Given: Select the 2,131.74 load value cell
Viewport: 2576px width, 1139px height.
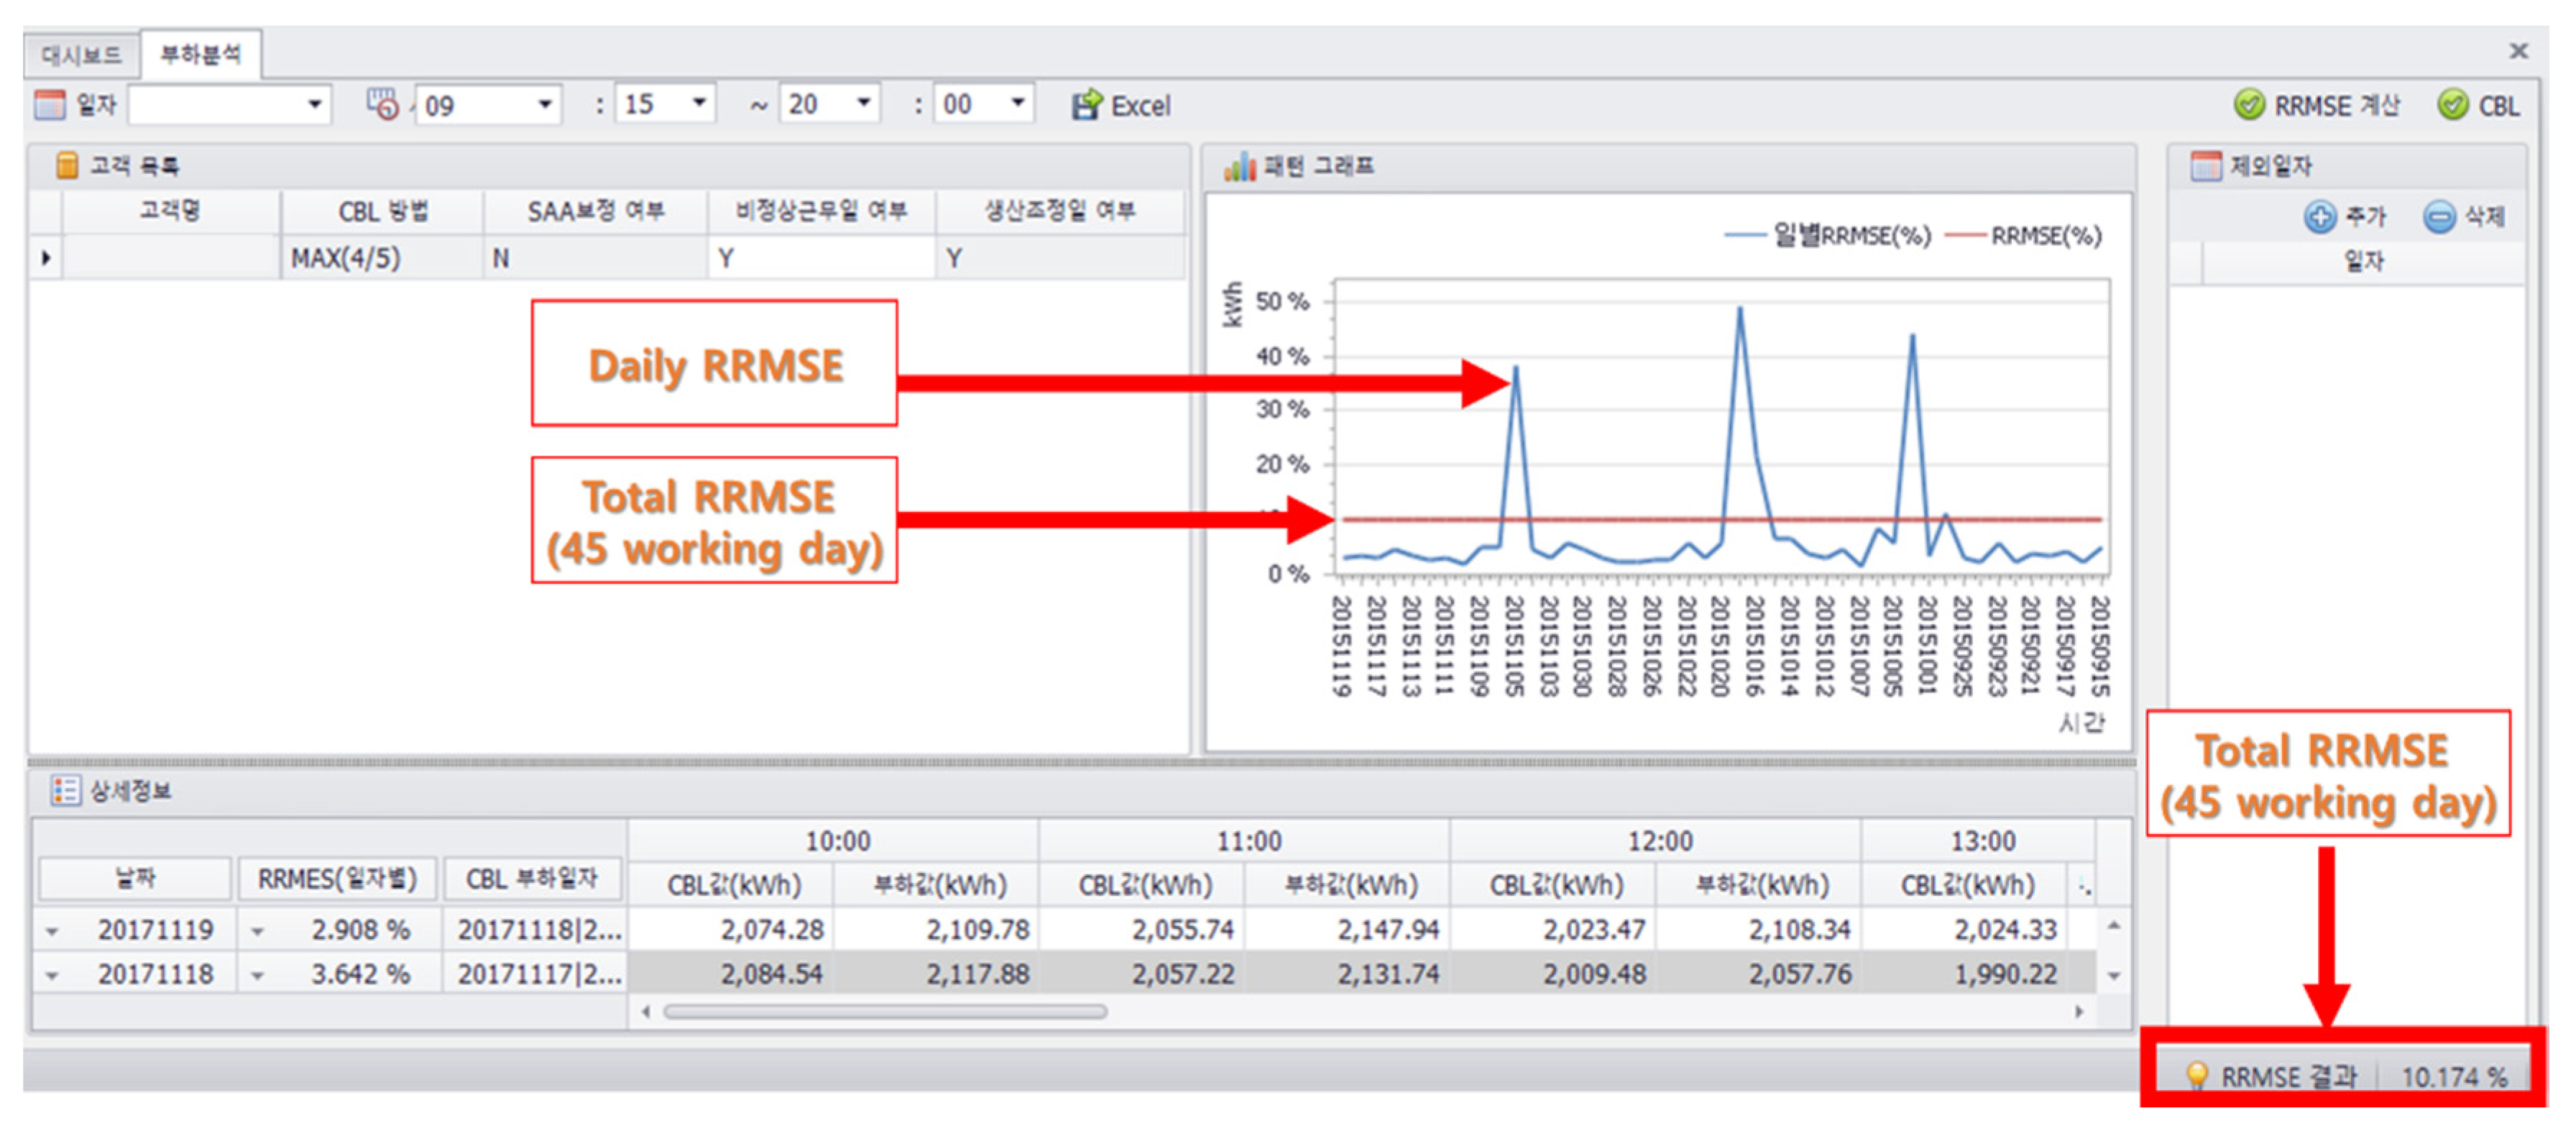Looking at the screenshot, I should (x=1347, y=974).
